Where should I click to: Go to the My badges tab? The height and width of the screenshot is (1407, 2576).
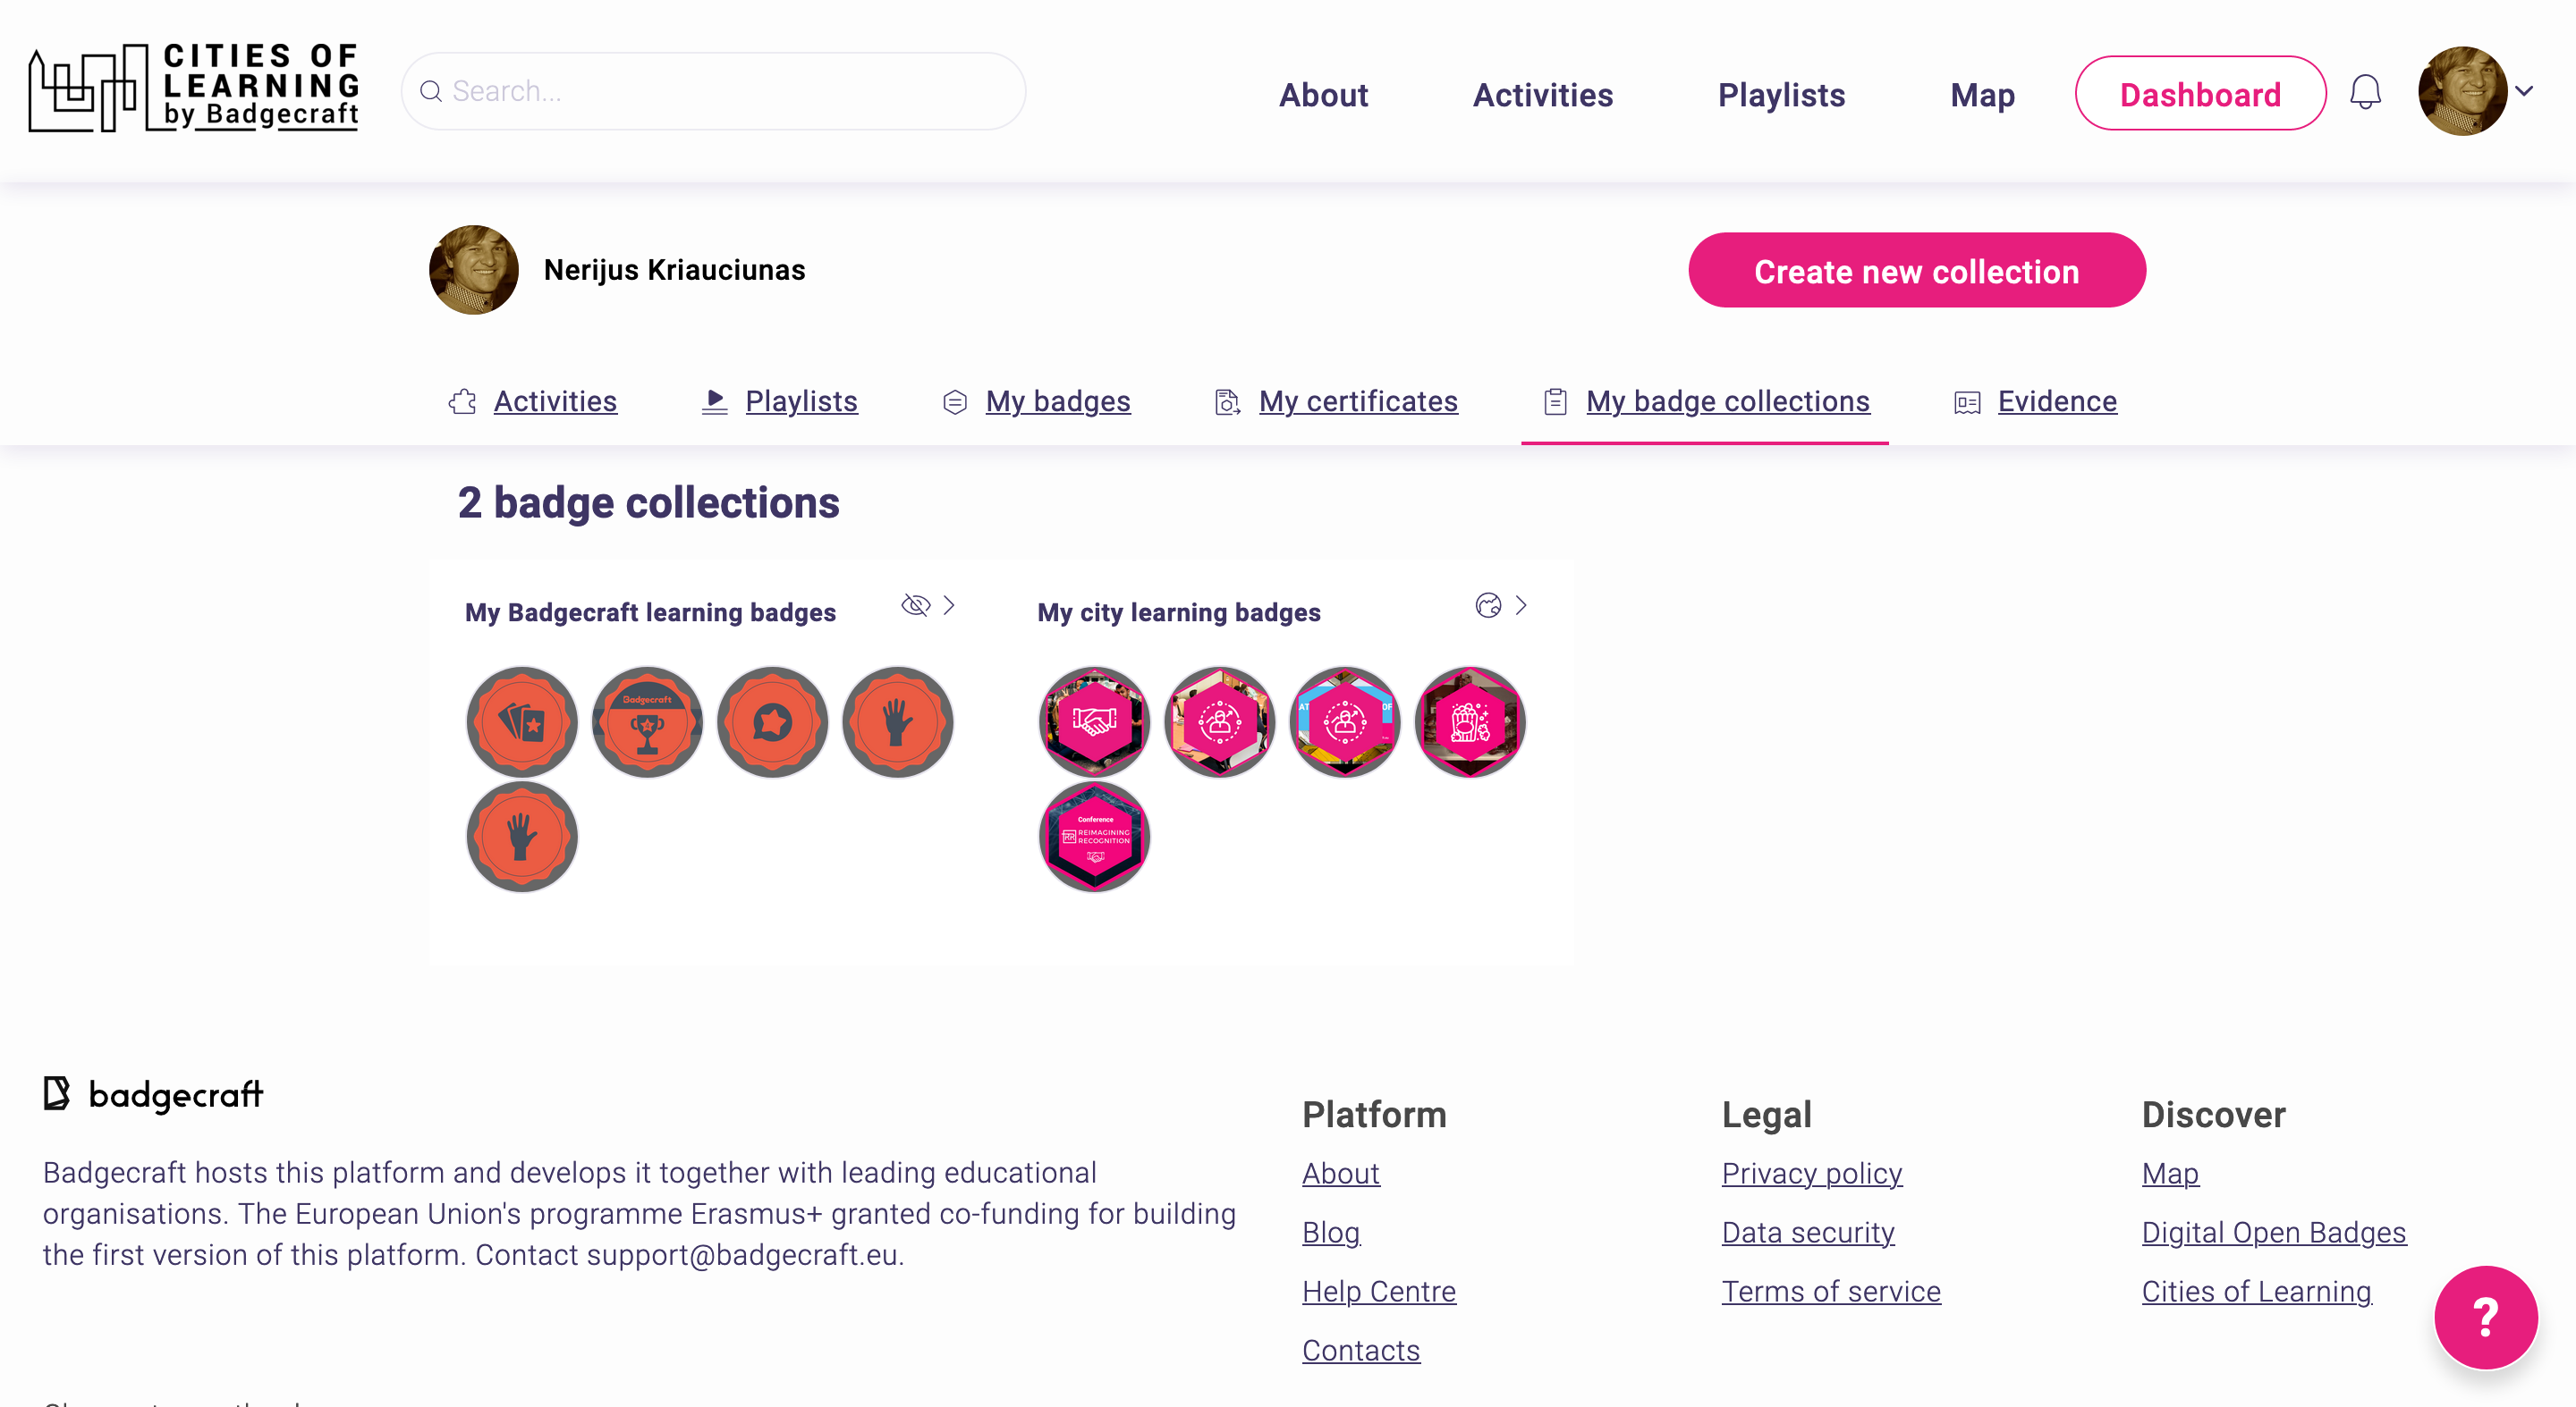[x=1057, y=401]
